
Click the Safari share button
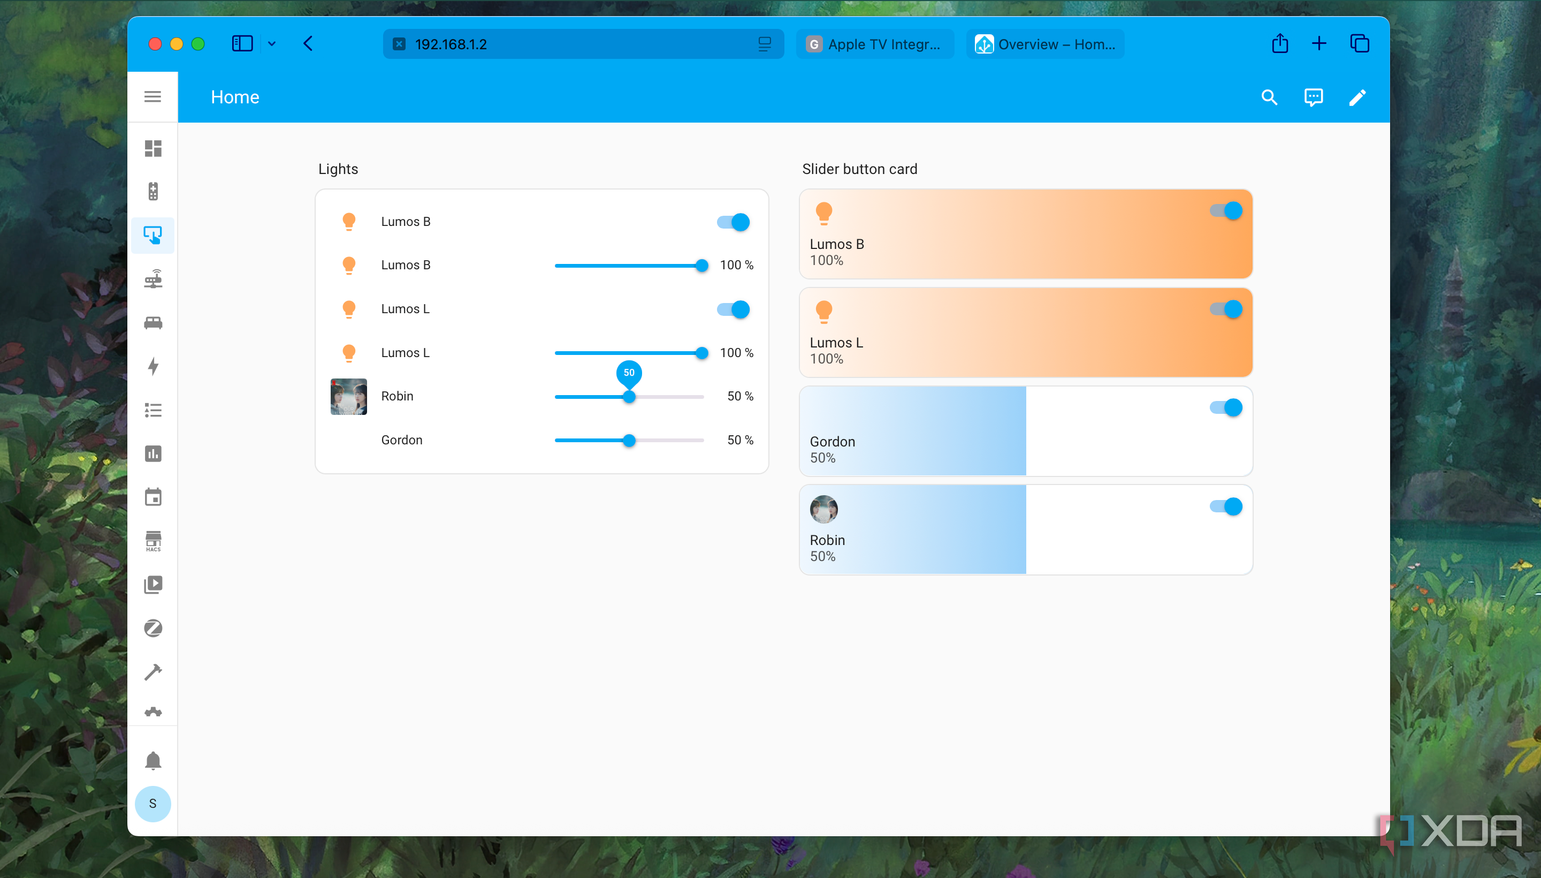[x=1279, y=43]
